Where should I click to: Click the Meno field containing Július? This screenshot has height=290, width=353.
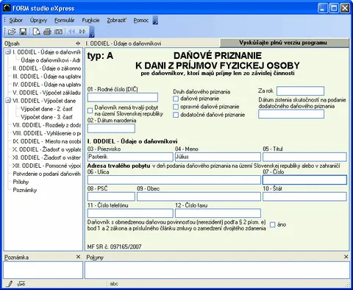(x=218, y=157)
